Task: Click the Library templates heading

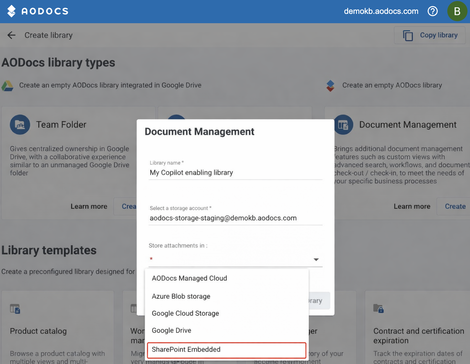Action: click(49, 250)
